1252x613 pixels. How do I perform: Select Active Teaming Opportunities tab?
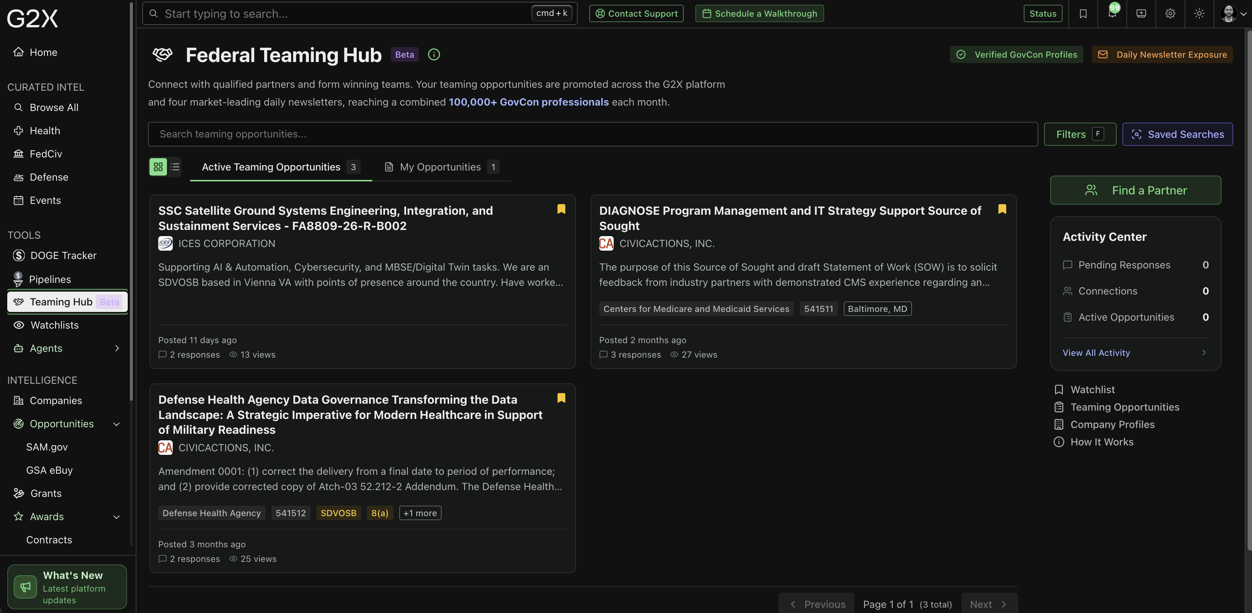tap(281, 167)
